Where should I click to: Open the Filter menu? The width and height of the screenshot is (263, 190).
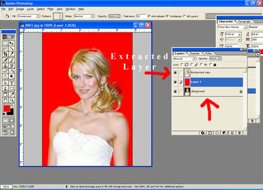[x=51, y=9]
